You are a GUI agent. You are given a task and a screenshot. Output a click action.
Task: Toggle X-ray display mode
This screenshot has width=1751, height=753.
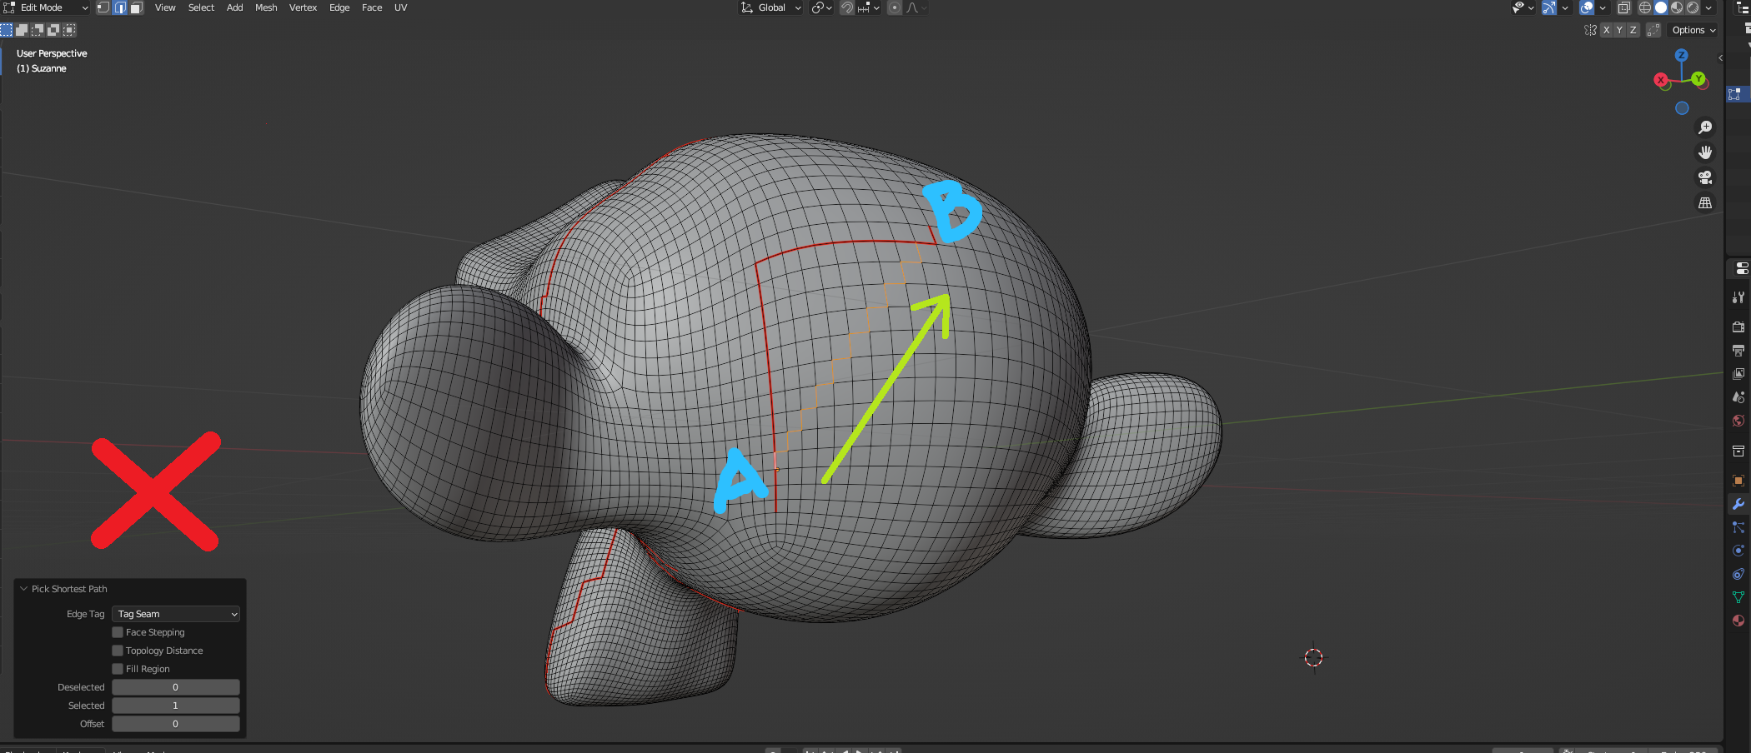1624,7
